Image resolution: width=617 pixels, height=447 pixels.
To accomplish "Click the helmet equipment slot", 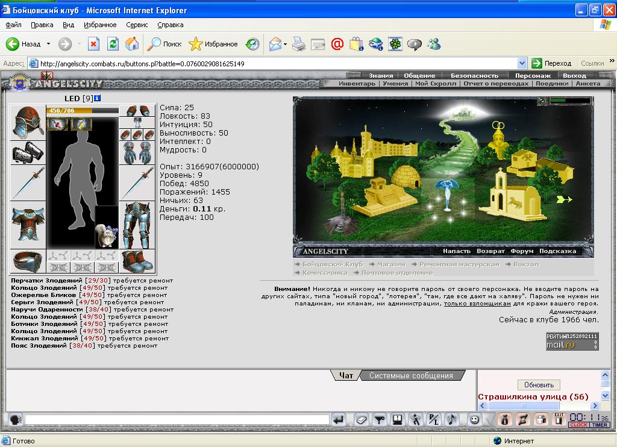I will pos(28,122).
